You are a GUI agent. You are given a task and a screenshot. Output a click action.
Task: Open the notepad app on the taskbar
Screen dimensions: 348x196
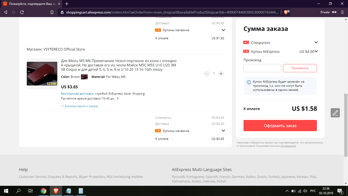pyautogui.click(x=68, y=191)
